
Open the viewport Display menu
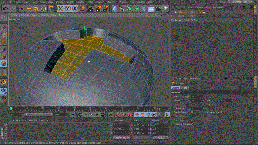[35, 15]
